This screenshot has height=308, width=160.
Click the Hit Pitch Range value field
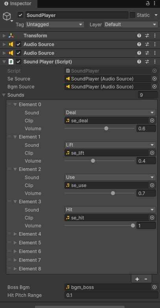111,295
